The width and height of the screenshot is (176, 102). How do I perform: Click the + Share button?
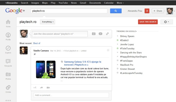coord(158,11)
